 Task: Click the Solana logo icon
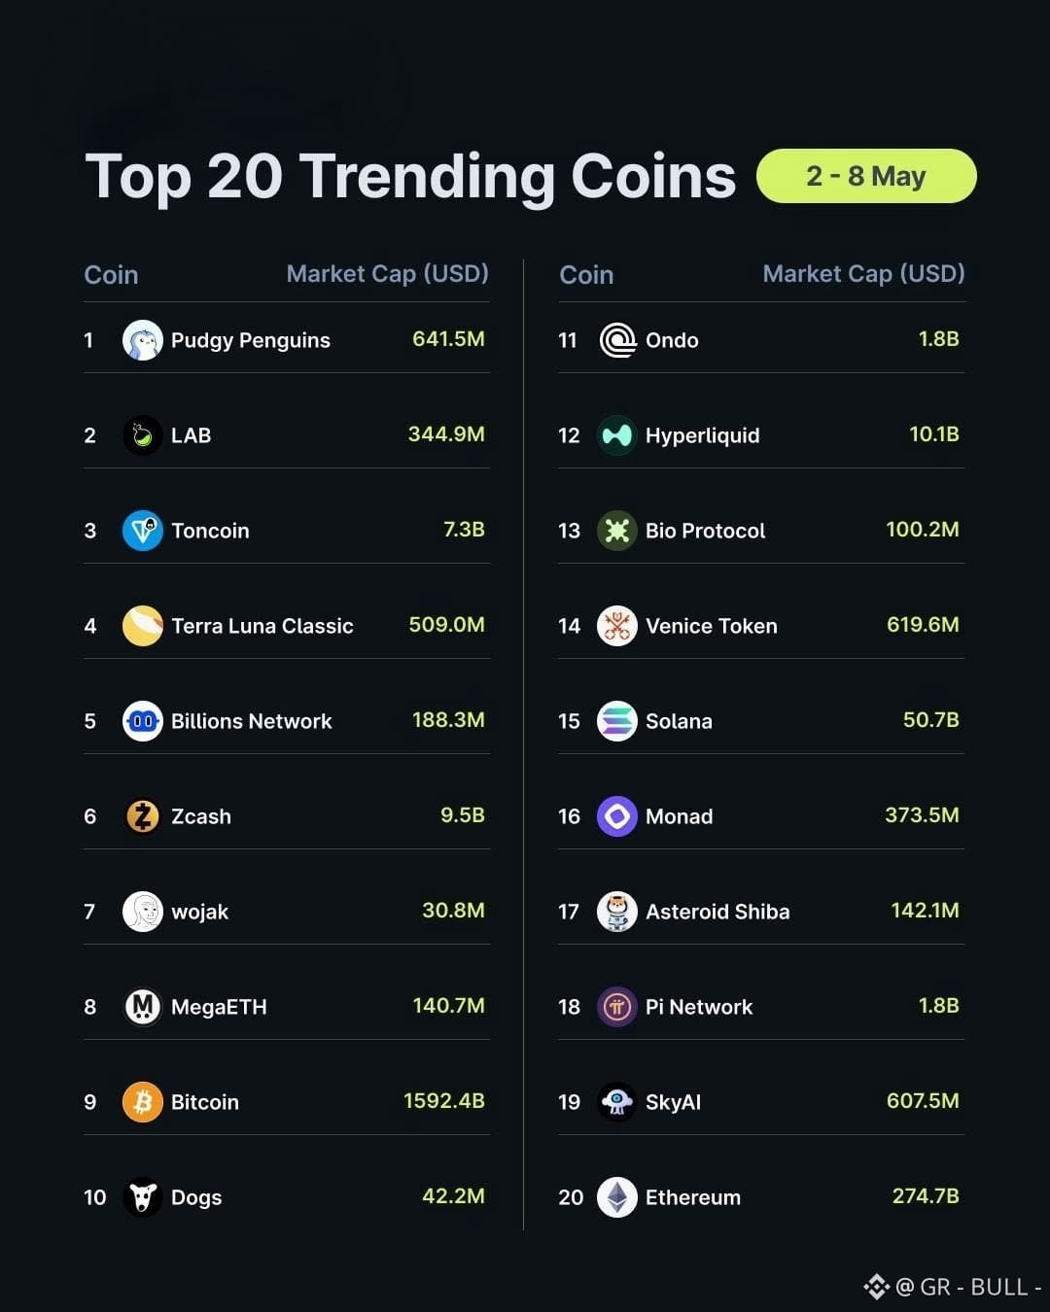[x=617, y=721]
